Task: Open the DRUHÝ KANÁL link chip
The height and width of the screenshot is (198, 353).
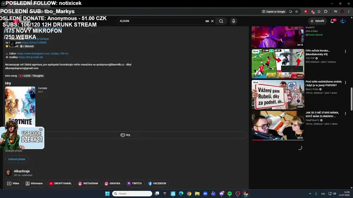Action: [60, 184]
